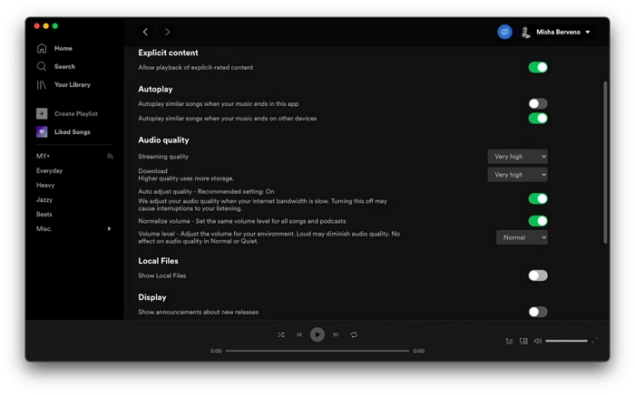Go forward with the right arrow
Screen dimensions: 635x395
[x=167, y=32]
